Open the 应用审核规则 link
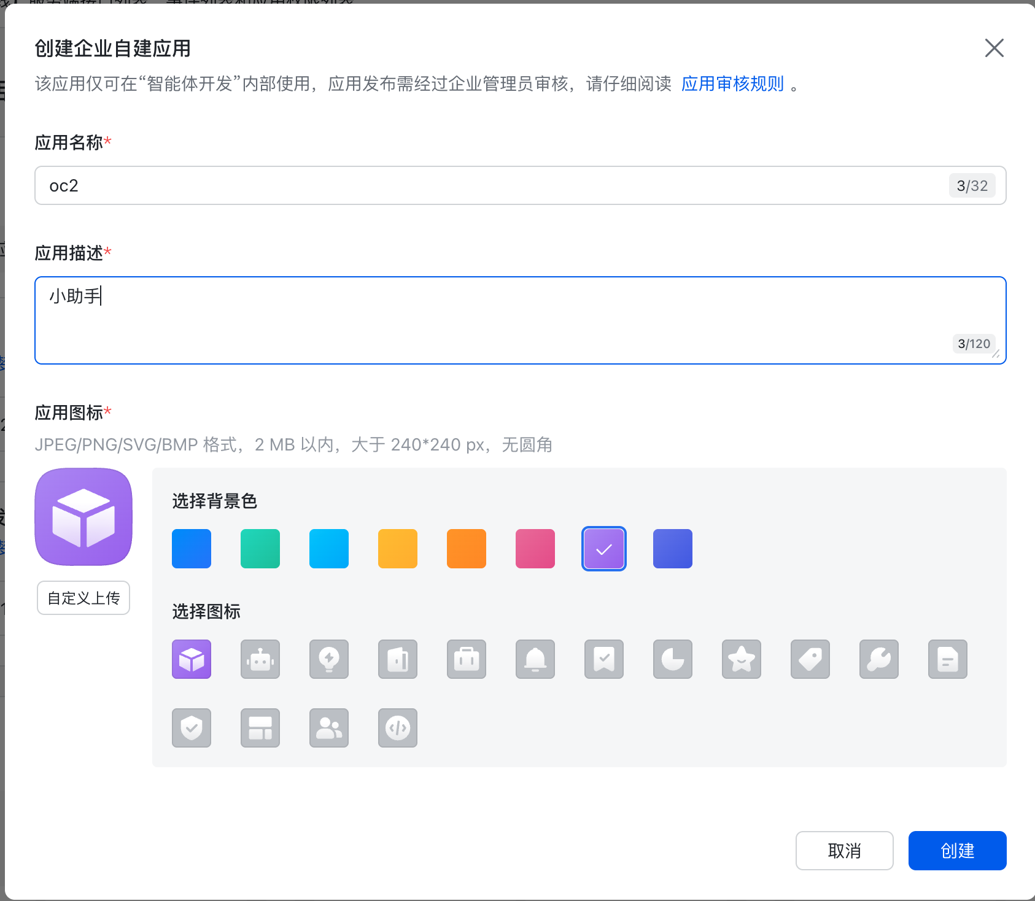 pyautogui.click(x=732, y=83)
